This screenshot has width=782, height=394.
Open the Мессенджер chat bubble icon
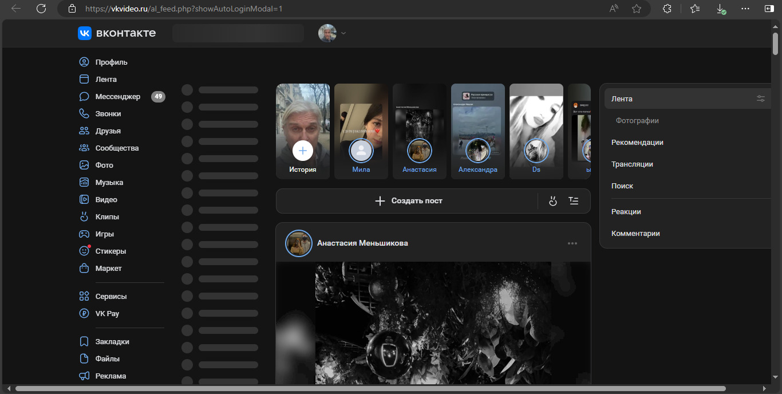[84, 96]
